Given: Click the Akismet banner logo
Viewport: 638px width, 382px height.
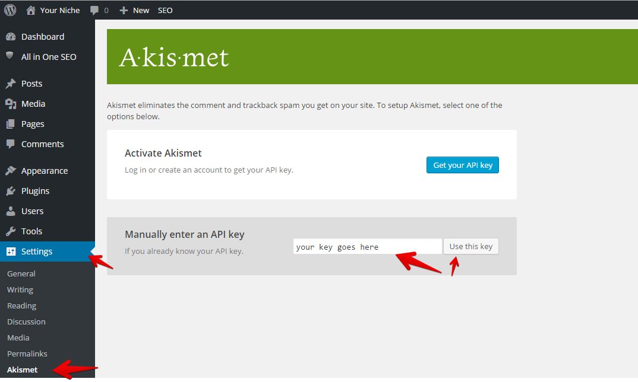Looking at the screenshot, I should pos(174,58).
